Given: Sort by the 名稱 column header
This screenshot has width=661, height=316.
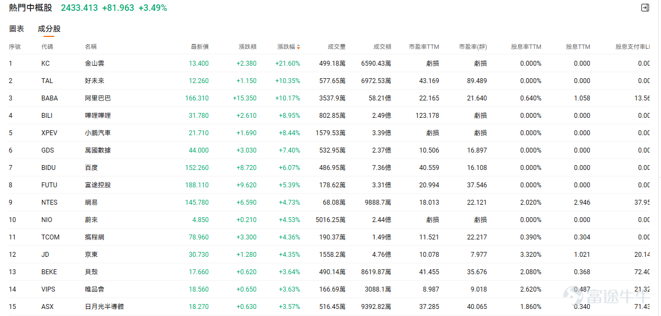Looking at the screenshot, I should (x=91, y=47).
